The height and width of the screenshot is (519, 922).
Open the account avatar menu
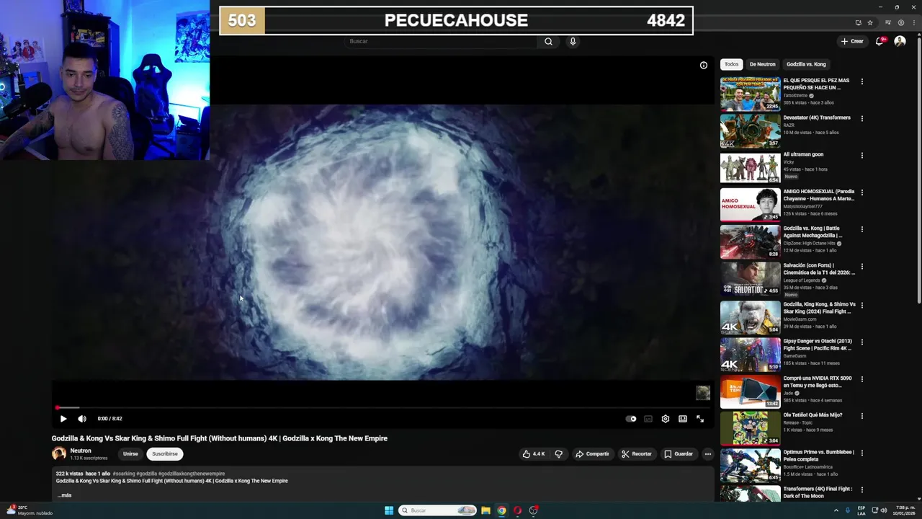pos(900,41)
